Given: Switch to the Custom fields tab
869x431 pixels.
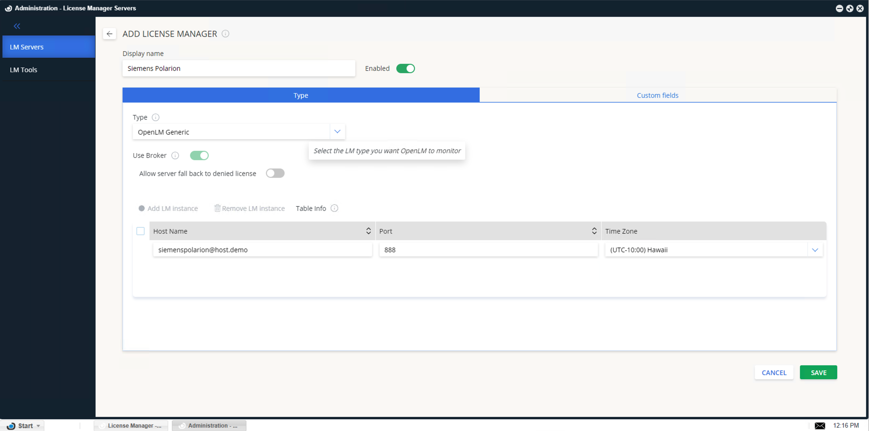Looking at the screenshot, I should click(658, 95).
